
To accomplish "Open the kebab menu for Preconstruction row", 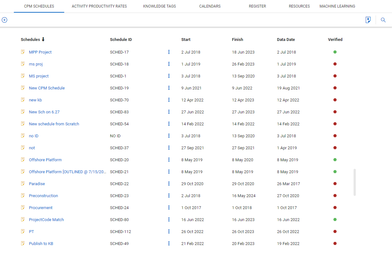I will pyautogui.click(x=169, y=196).
